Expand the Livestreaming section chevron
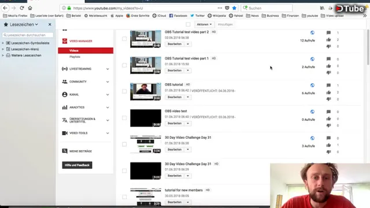This screenshot has height=208, width=370. click(108, 69)
